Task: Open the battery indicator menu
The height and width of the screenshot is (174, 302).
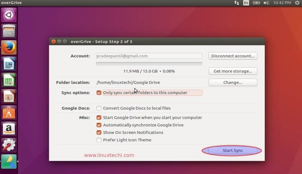Action: [x=256, y=3]
